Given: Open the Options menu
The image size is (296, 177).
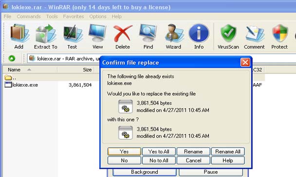Looking at the screenshot, I should (x=98, y=17).
